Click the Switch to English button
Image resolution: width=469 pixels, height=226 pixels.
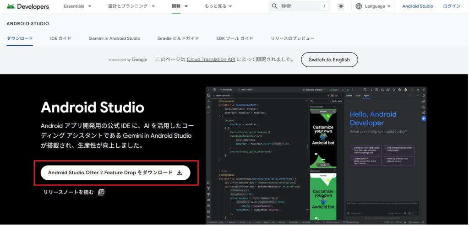329,59
